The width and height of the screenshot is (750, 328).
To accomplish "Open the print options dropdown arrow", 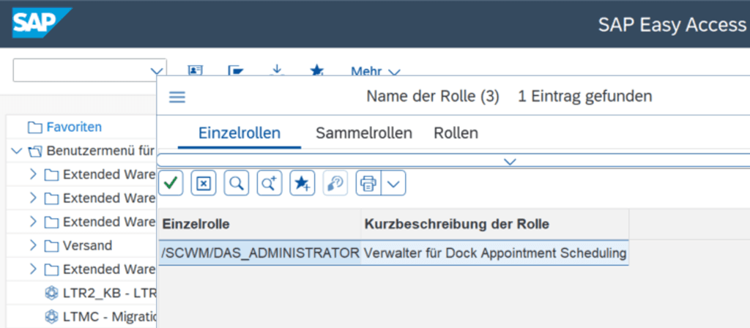I will [393, 182].
